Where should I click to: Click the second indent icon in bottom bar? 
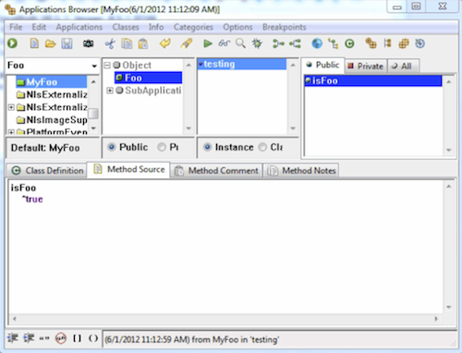point(29,338)
